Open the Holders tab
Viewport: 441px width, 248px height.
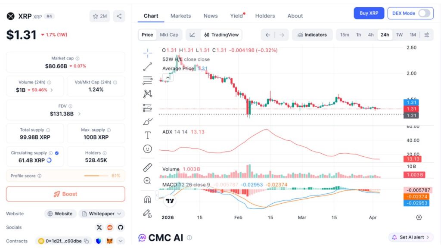point(265,15)
